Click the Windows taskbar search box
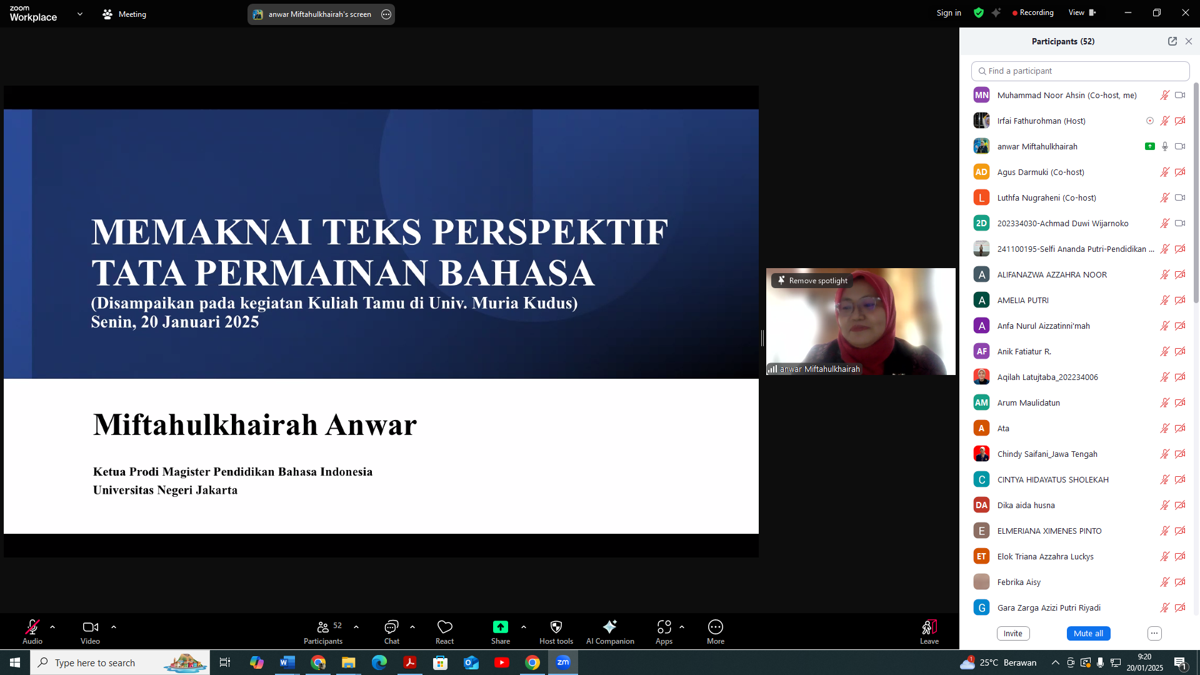This screenshot has height=675, width=1200. point(120,662)
